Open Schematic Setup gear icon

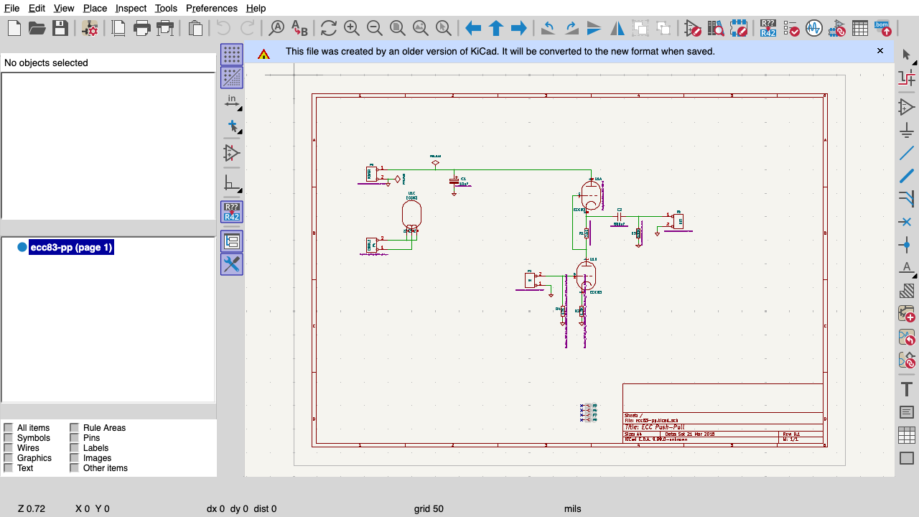click(90, 28)
